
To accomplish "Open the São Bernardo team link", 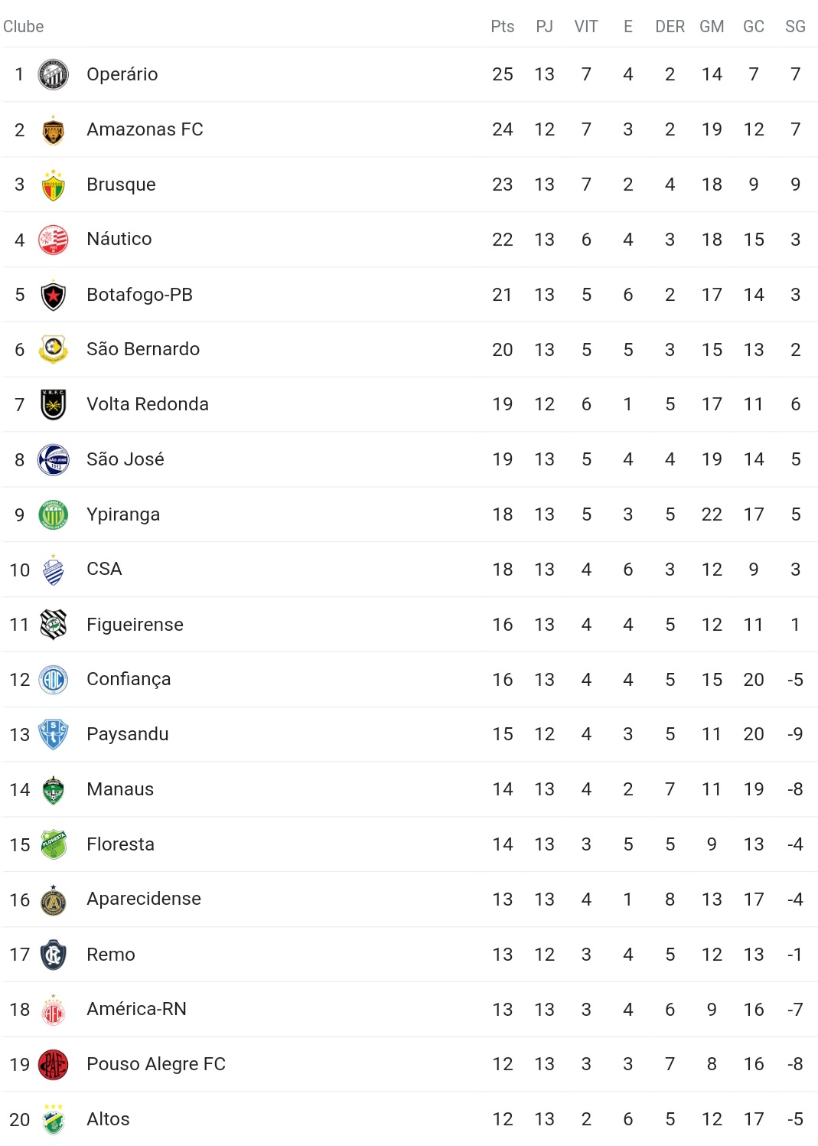I will (143, 349).
